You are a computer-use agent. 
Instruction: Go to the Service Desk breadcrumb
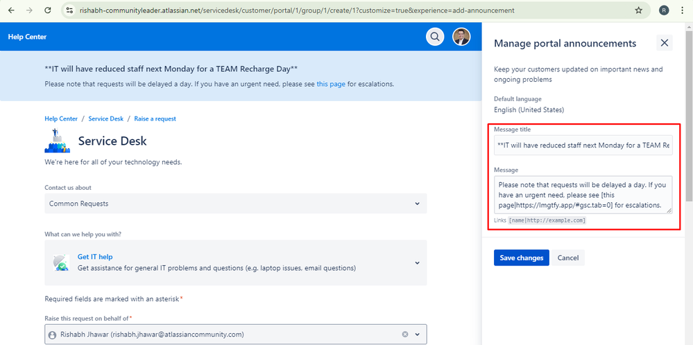coord(106,118)
